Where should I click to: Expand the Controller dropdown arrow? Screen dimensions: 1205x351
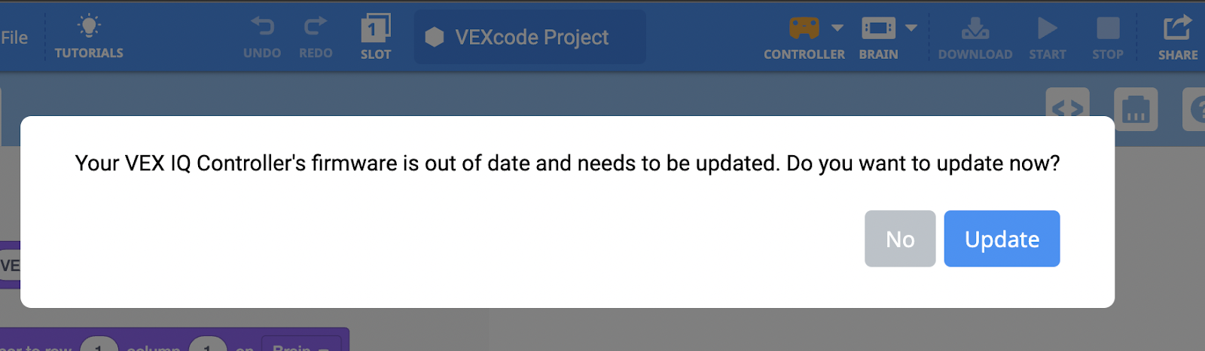click(x=837, y=28)
